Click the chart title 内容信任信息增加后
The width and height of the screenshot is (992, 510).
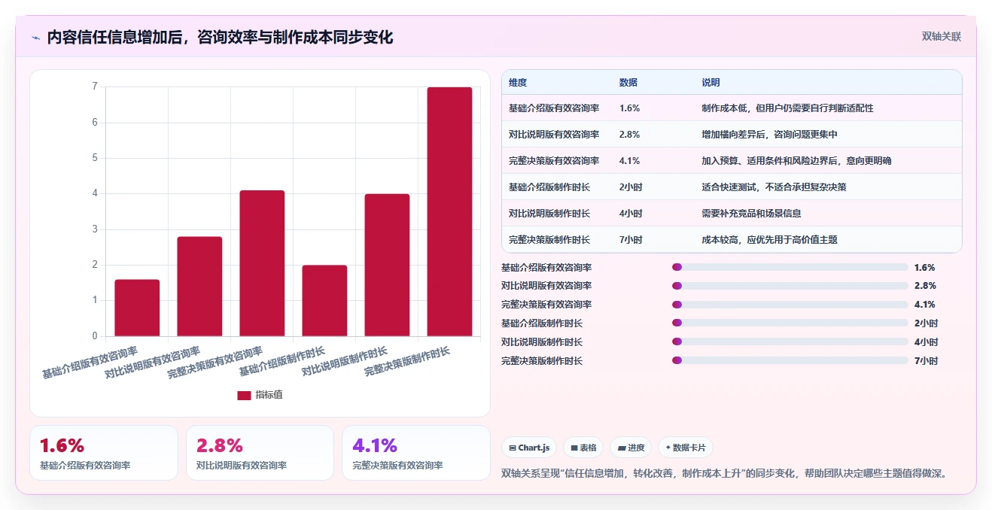point(117,38)
